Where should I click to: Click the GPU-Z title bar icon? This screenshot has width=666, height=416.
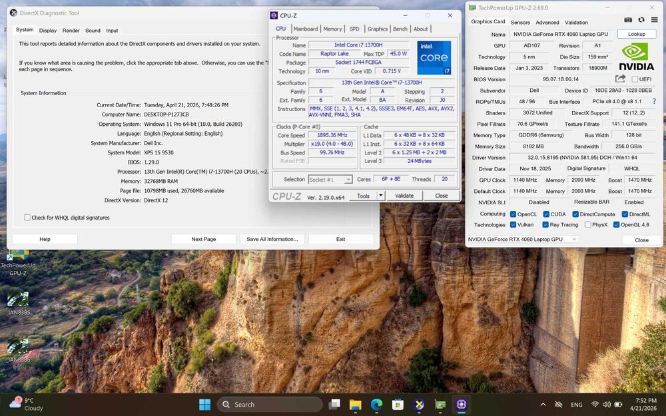pos(472,7)
